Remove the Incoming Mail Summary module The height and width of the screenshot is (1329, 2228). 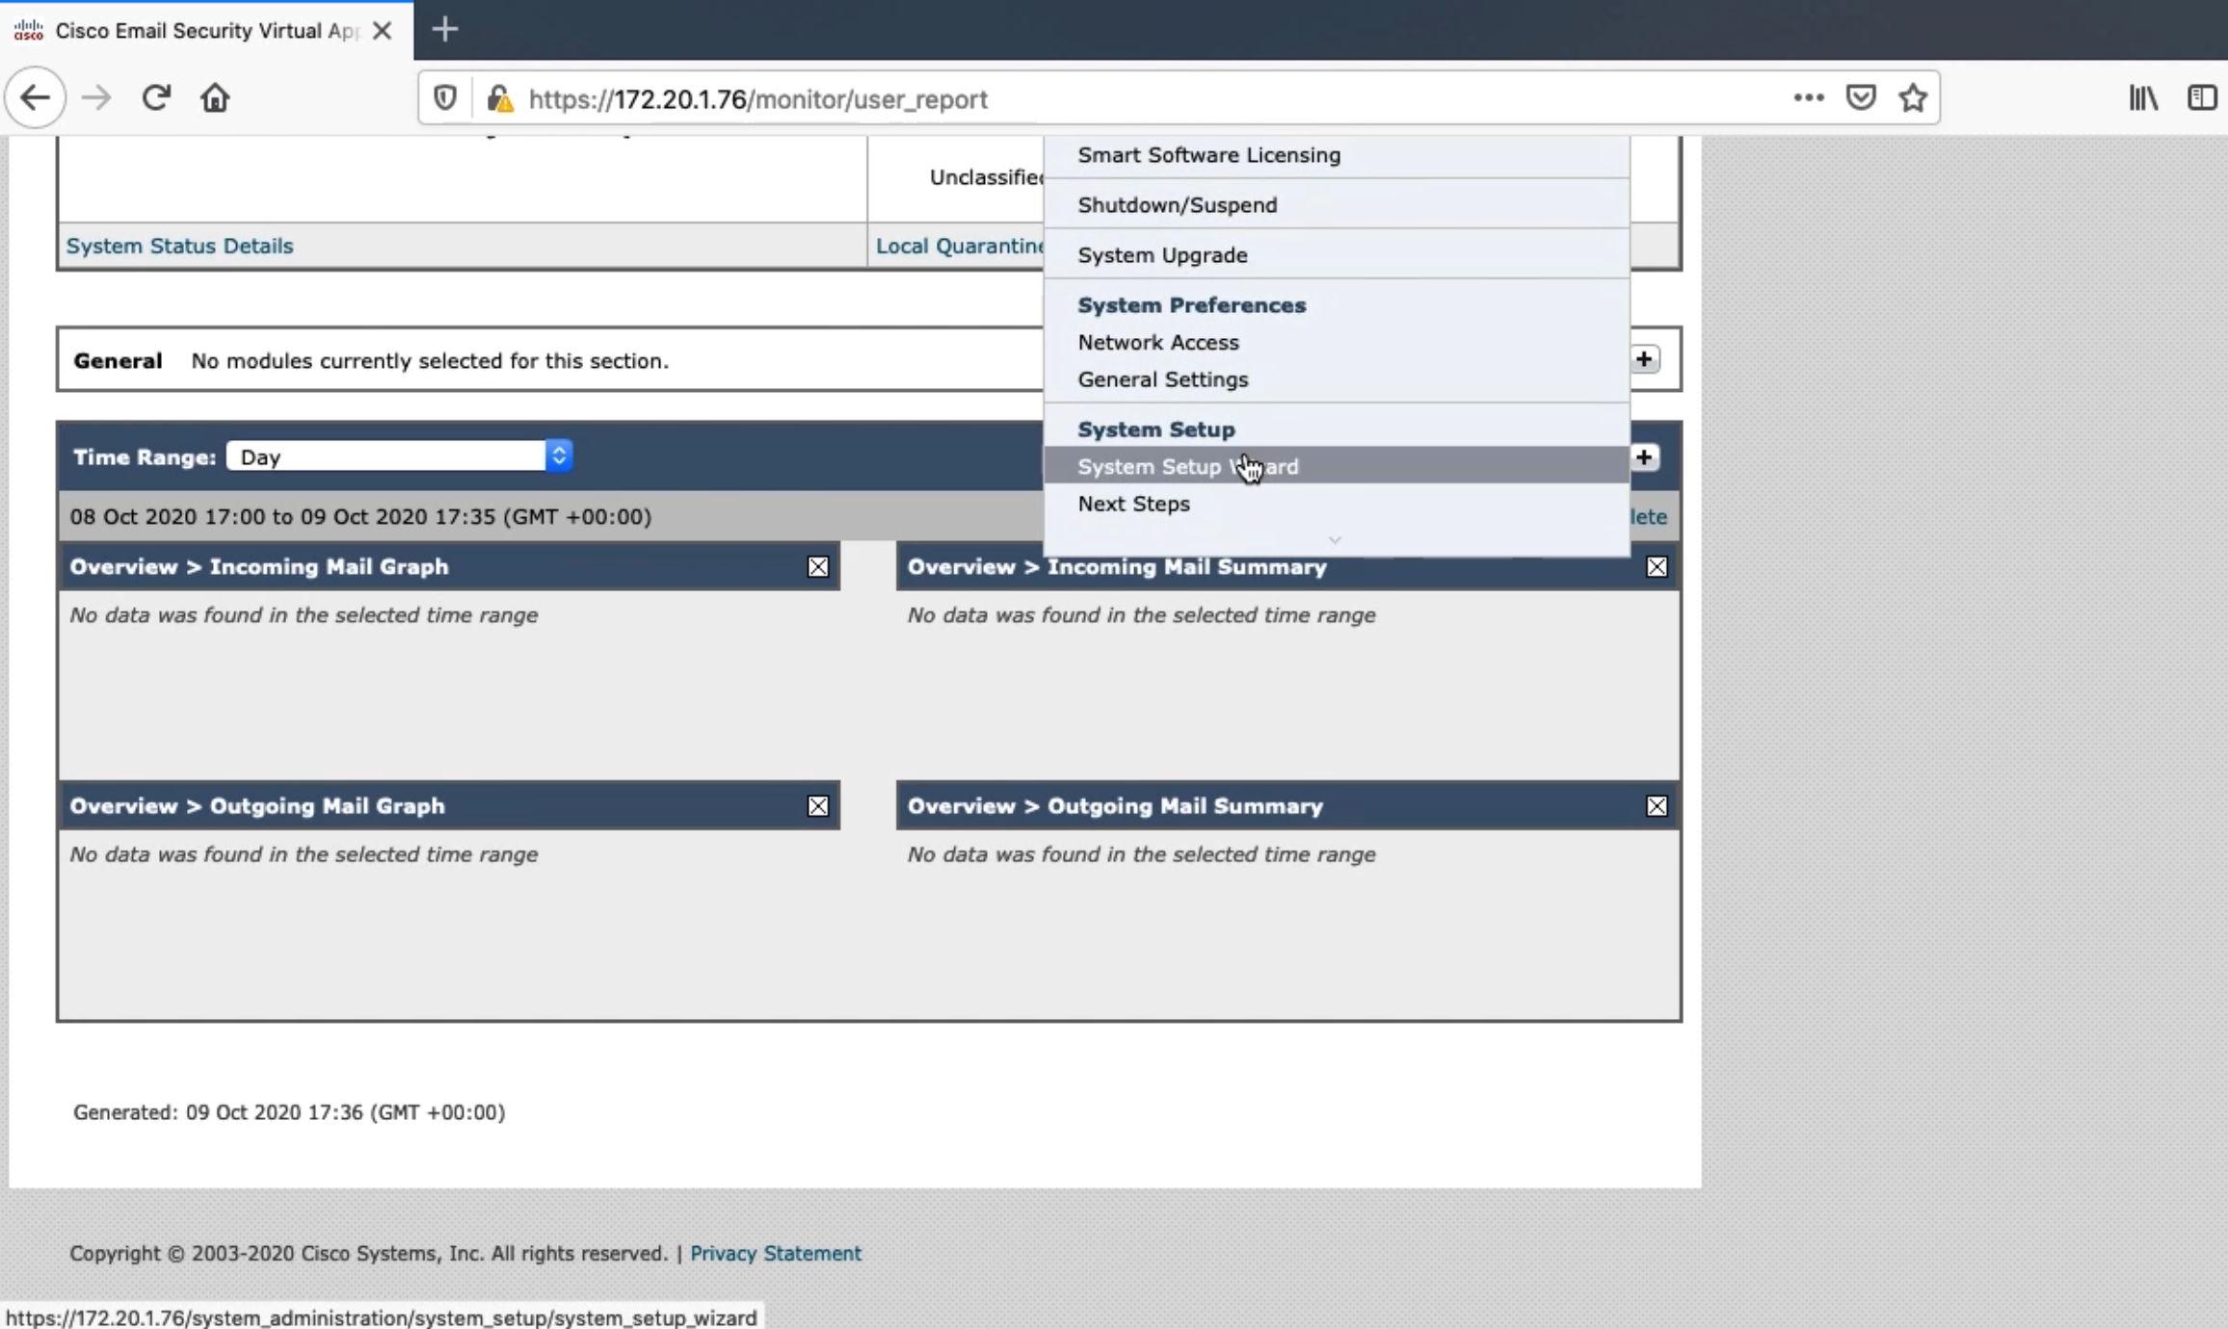(1657, 567)
